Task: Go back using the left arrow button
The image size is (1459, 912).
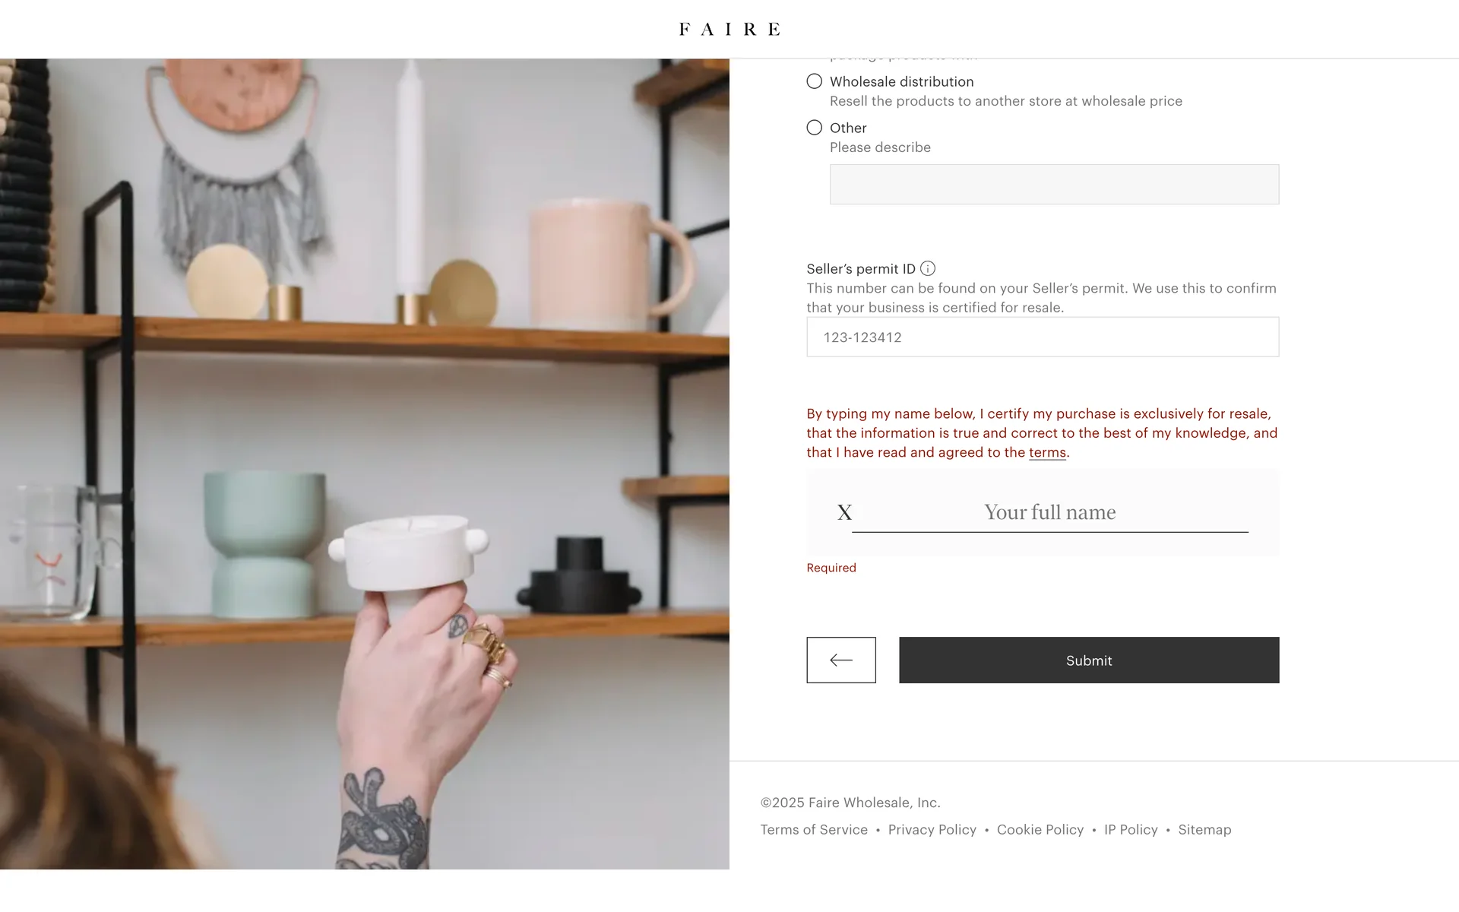Action: pos(841,660)
